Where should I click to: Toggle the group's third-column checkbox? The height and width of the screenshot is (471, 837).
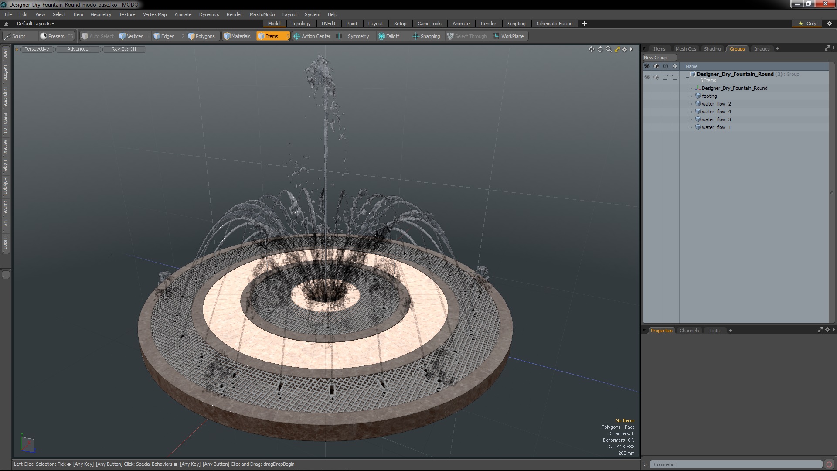(666, 77)
